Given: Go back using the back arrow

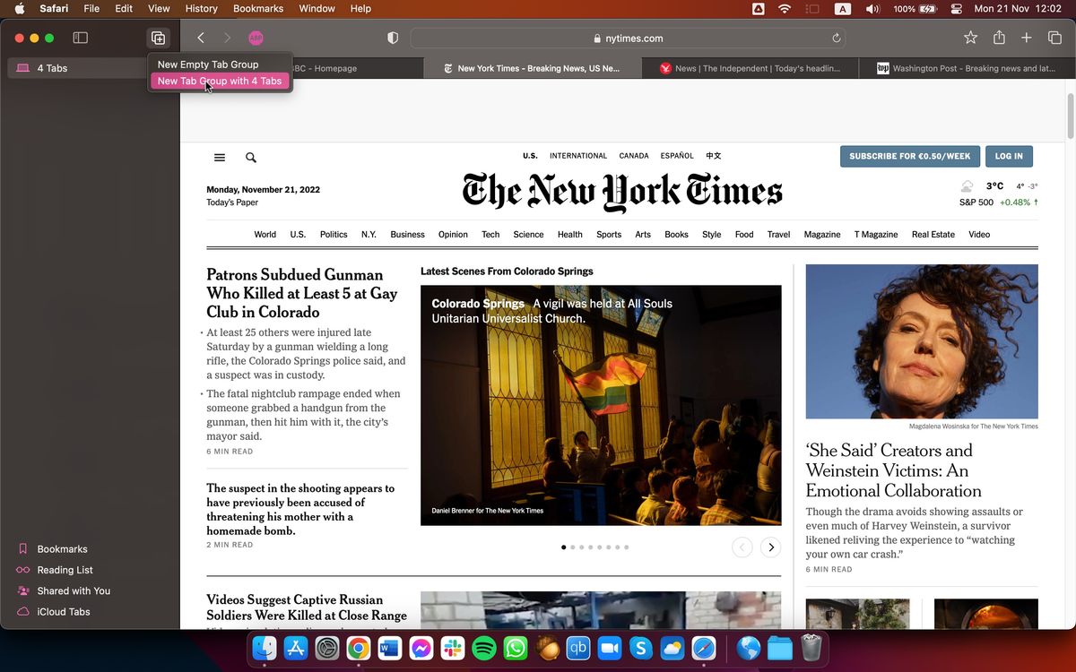Looking at the screenshot, I should click(201, 38).
